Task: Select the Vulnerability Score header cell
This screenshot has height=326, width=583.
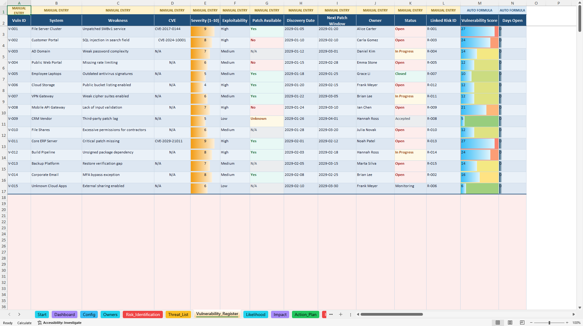Action: click(x=479, y=20)
